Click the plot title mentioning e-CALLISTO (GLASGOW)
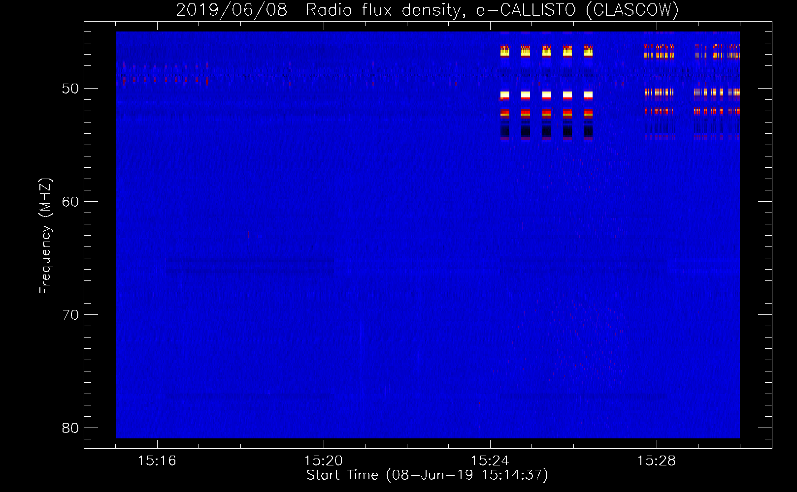 pos(427,10)
